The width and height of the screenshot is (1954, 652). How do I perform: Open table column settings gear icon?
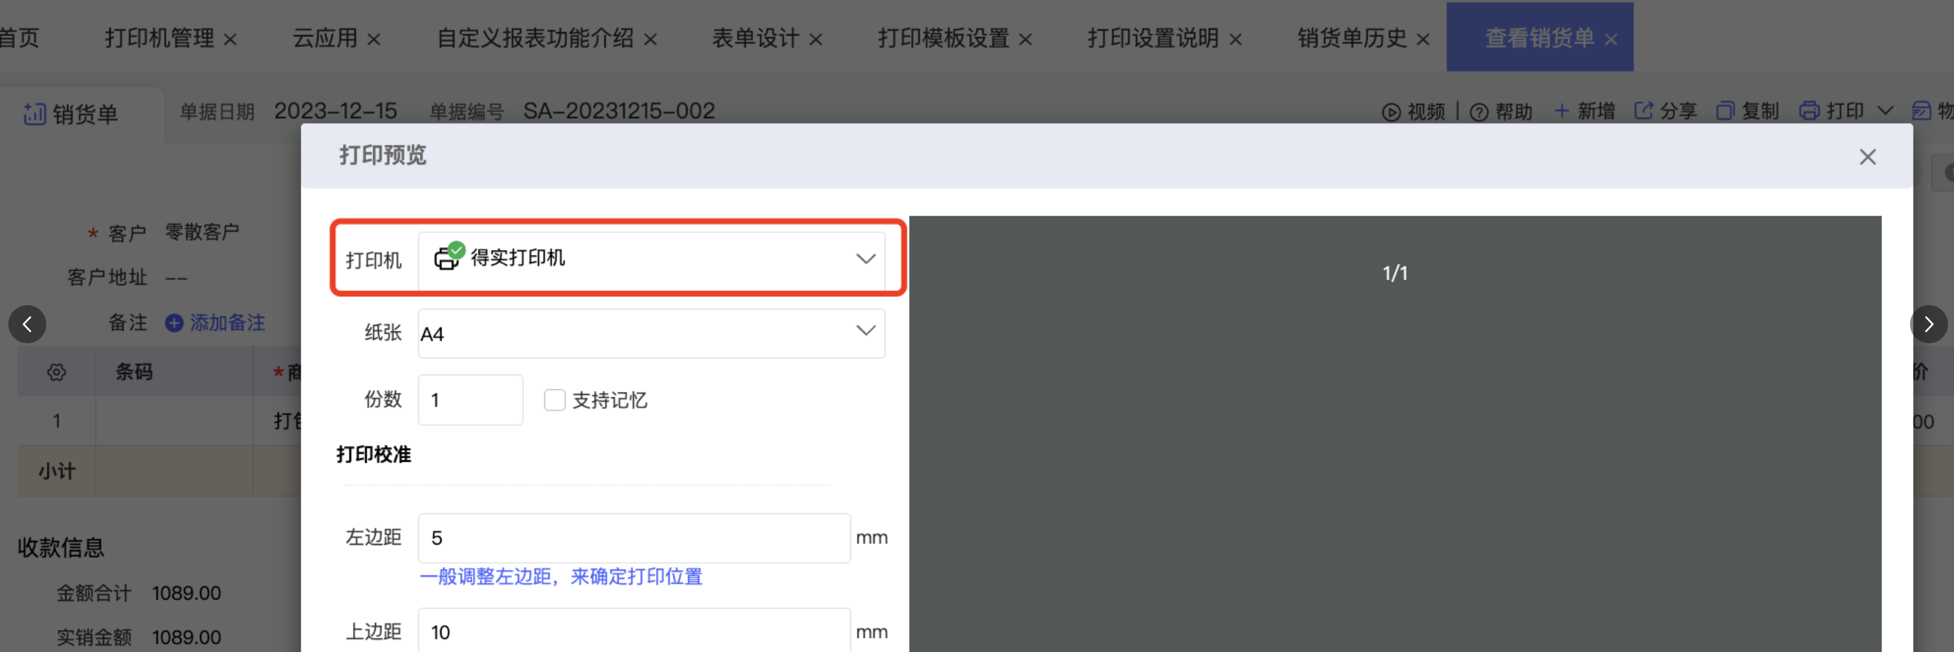point(56,372)
